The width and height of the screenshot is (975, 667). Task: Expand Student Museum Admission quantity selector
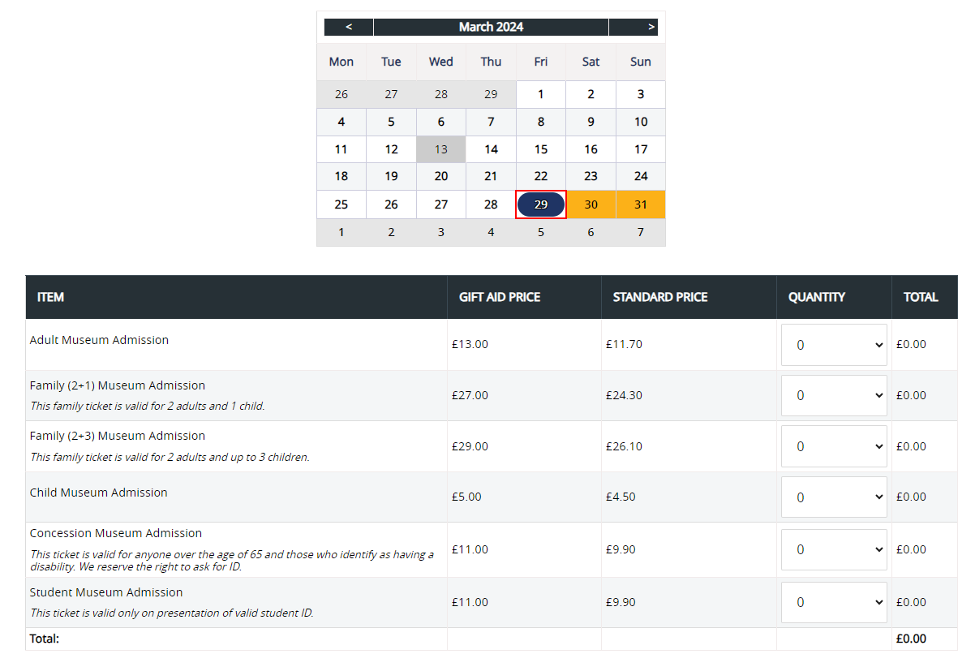point(833,602)
